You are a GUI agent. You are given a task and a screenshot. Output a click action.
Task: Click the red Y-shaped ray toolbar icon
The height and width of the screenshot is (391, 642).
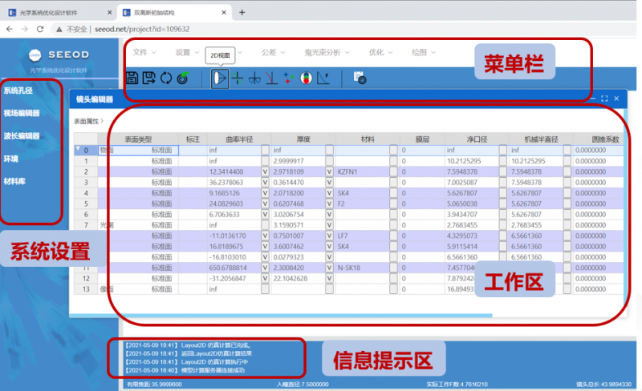271,78
